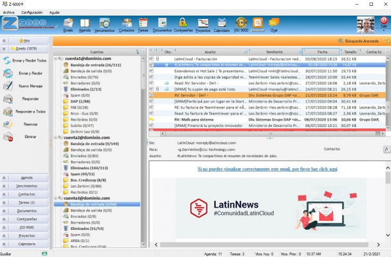Click the ISO 9000 toolbar icon
The image size is (391, 257).
click(242, 25)
